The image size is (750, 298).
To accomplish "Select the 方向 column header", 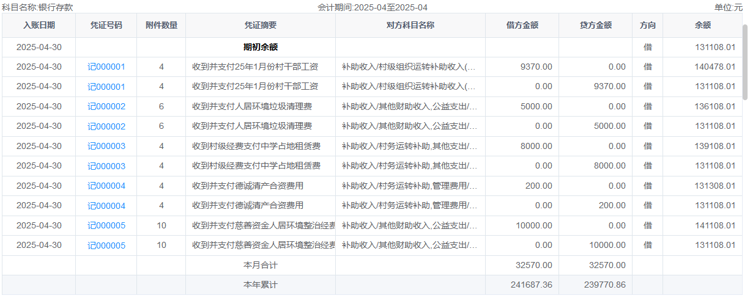I will 647,26.
